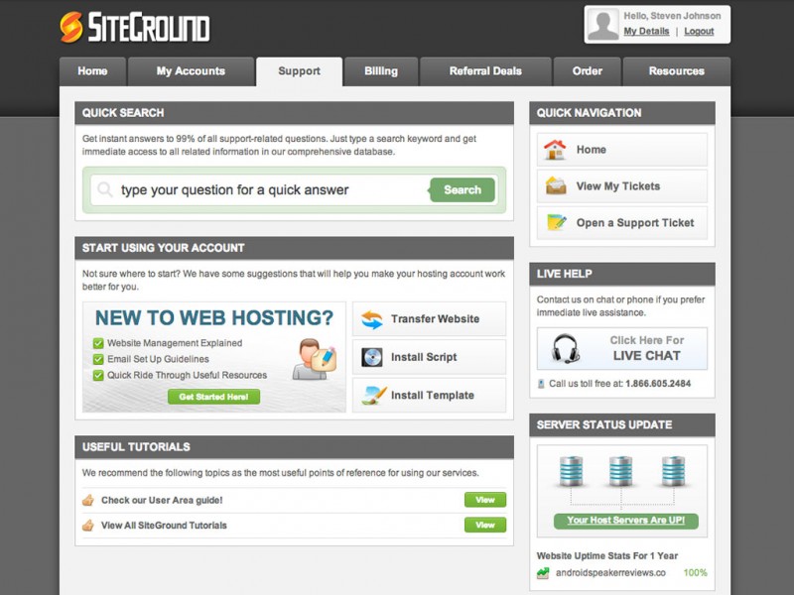Click the user avatar silhouette icon
Viewport: 794px width, 595px height.
(602, 24)
